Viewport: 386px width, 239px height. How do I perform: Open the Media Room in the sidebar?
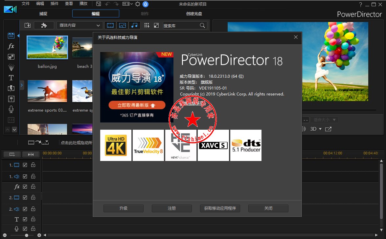11,36
